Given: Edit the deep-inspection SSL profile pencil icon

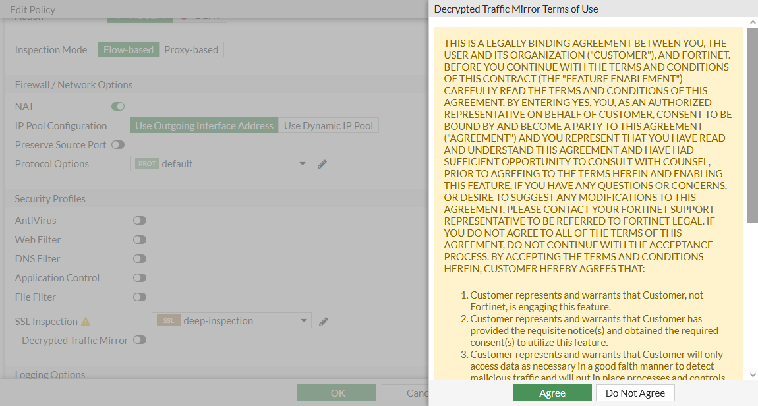Looking at the screenshot, I should point(323,322).
